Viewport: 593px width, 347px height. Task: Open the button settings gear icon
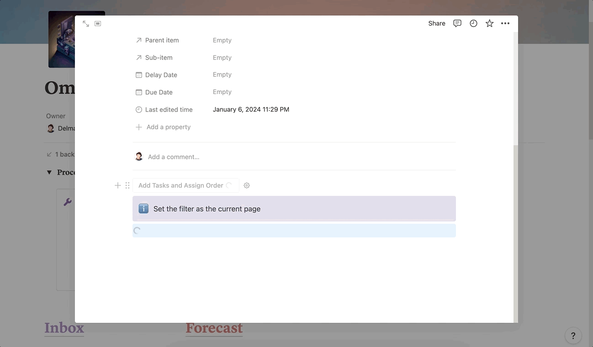[247, 185]
